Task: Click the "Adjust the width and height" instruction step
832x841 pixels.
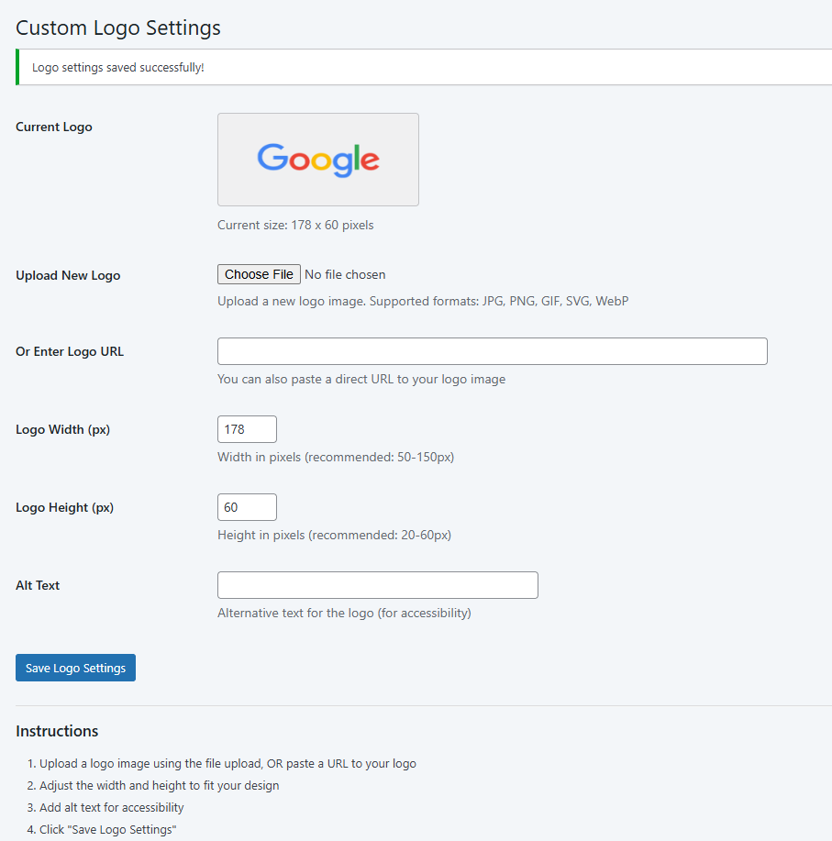Action: [159, 785]
